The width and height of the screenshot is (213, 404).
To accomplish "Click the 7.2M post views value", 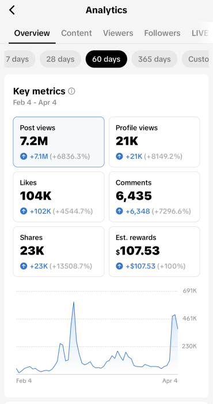I will click(34, 141).
